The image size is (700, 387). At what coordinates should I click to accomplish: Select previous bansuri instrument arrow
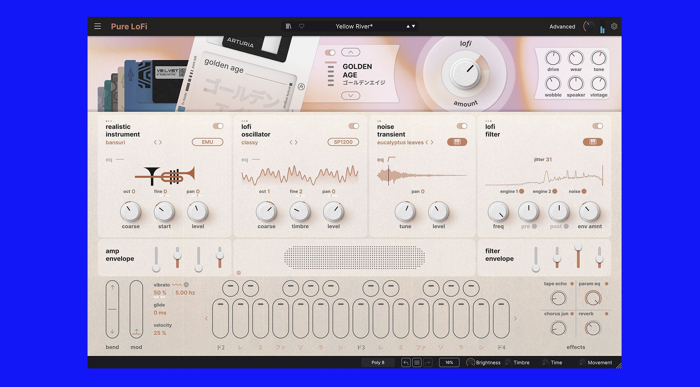coord(155,142)
